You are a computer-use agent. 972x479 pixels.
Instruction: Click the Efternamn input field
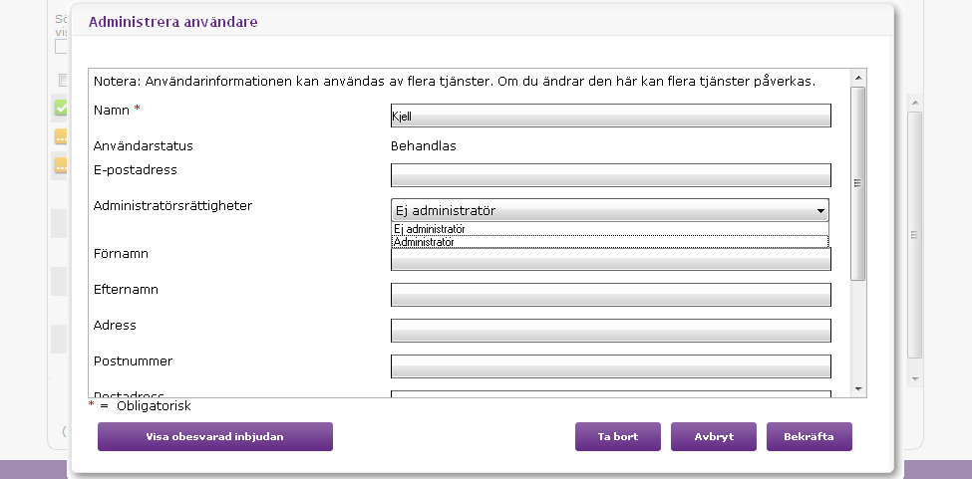click(610, 295)
